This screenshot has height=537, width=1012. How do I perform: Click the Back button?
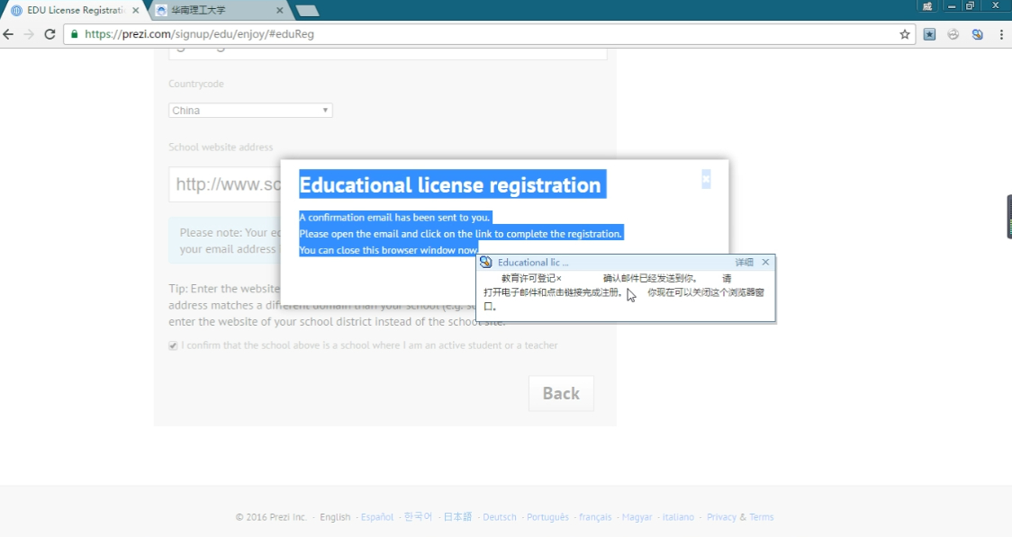click(561, 393)
